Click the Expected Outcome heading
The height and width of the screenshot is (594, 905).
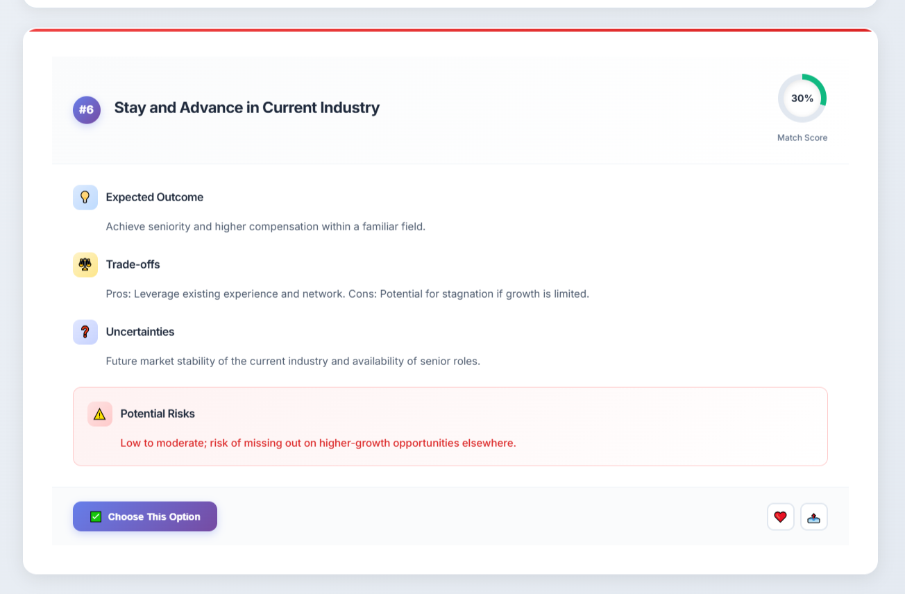(x=155, y=197)
